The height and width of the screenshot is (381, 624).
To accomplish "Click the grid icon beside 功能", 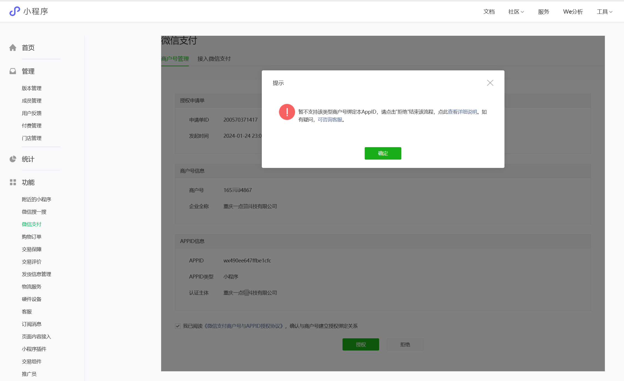I will pos(13,182).
